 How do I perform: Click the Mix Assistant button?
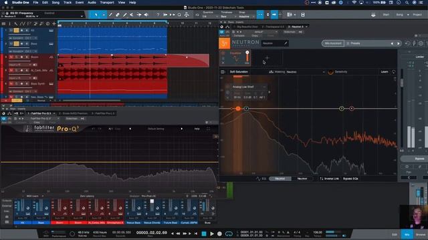coord(333,43)
